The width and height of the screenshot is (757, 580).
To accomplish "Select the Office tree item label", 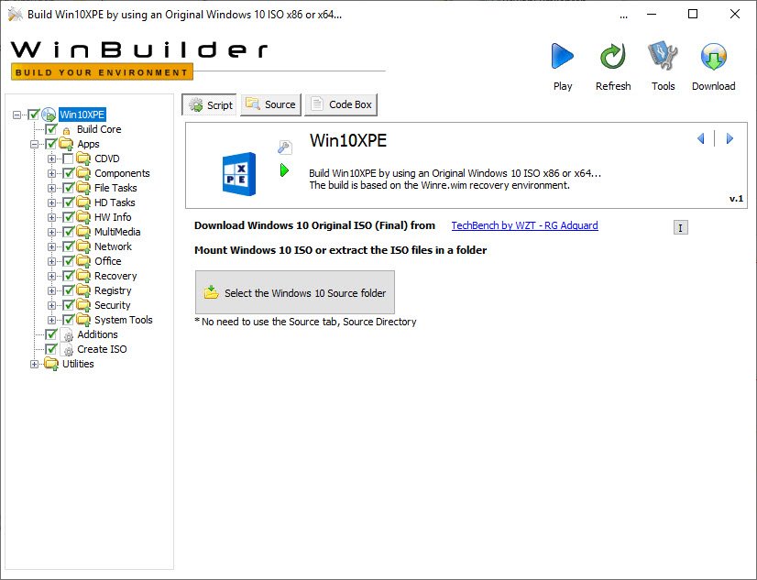I will (107, 261).
